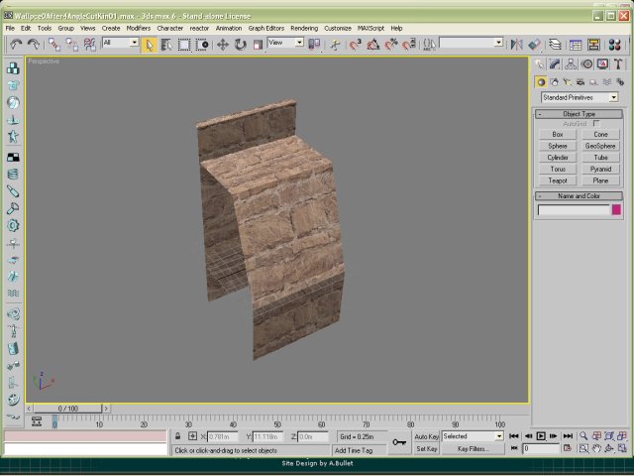Click the magenta object color swatch
This screenshot has height=476, width=634.
616,209
